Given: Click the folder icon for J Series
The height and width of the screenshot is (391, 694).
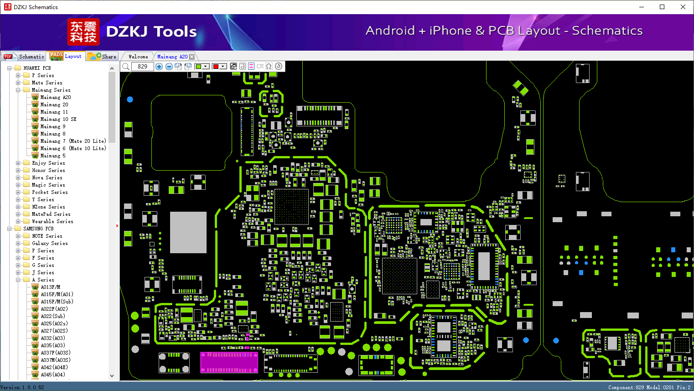Looking at the screenshot, I should pos(26,272).
